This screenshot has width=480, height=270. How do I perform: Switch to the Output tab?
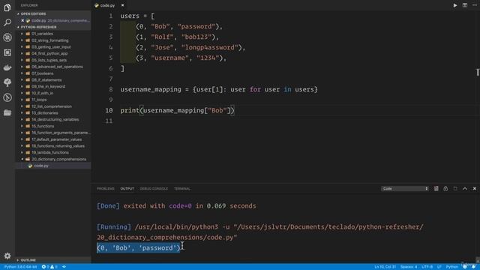coord(127,188)
